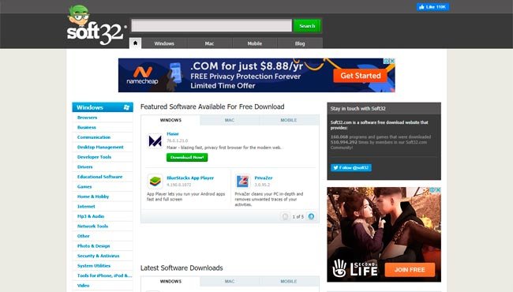Screen dimensions: 513x292
Task: Open the Windows navigation tab
Action: coord(164,43)
